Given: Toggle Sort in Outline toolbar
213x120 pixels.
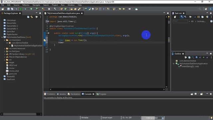Looking at the screenshot, I should tap(193, 58).
